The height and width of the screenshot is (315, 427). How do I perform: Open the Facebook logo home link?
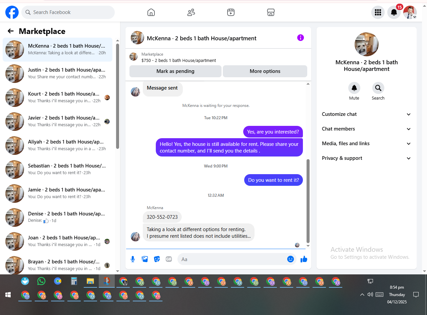[x=12, y=12]
